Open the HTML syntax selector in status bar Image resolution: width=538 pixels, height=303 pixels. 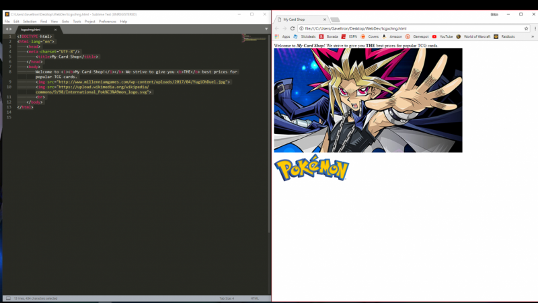click(x=255, y=298)
